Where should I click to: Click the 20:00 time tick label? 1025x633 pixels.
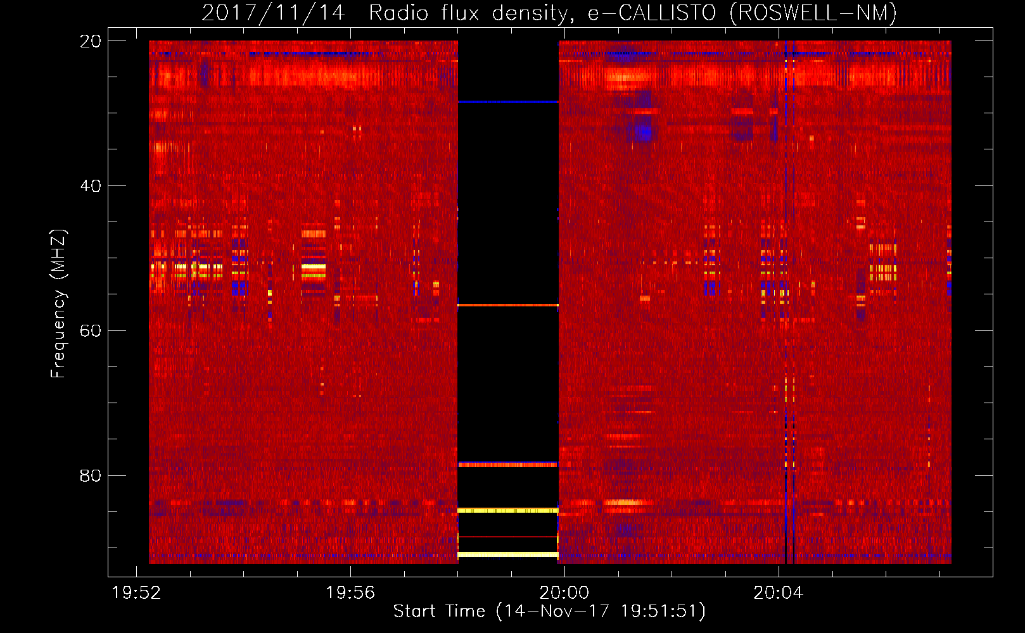[x=564, y=593]
